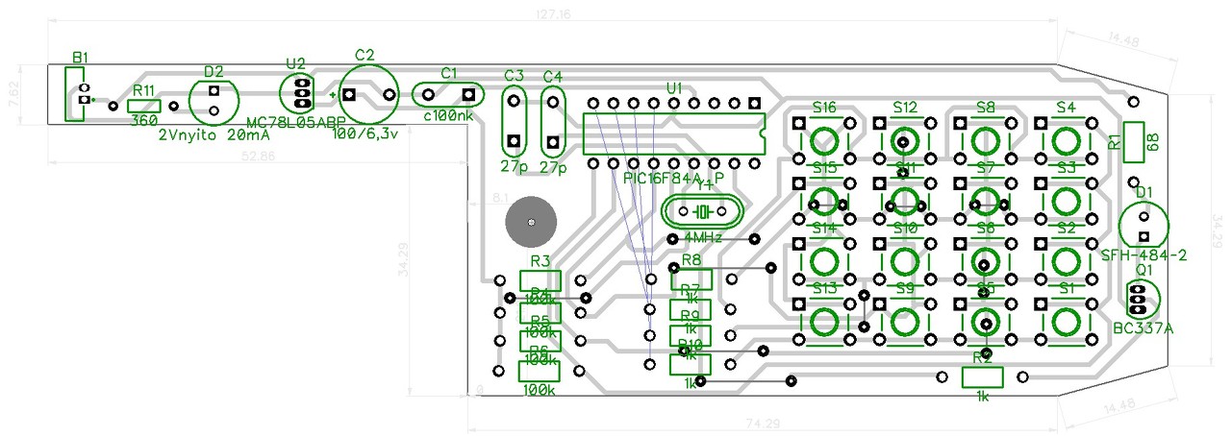Click the C1 100nk capacitor footprint
1231x436 pixels.
(x=447, y=94)
